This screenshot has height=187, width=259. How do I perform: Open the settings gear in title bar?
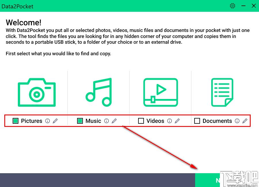[233, 6]
